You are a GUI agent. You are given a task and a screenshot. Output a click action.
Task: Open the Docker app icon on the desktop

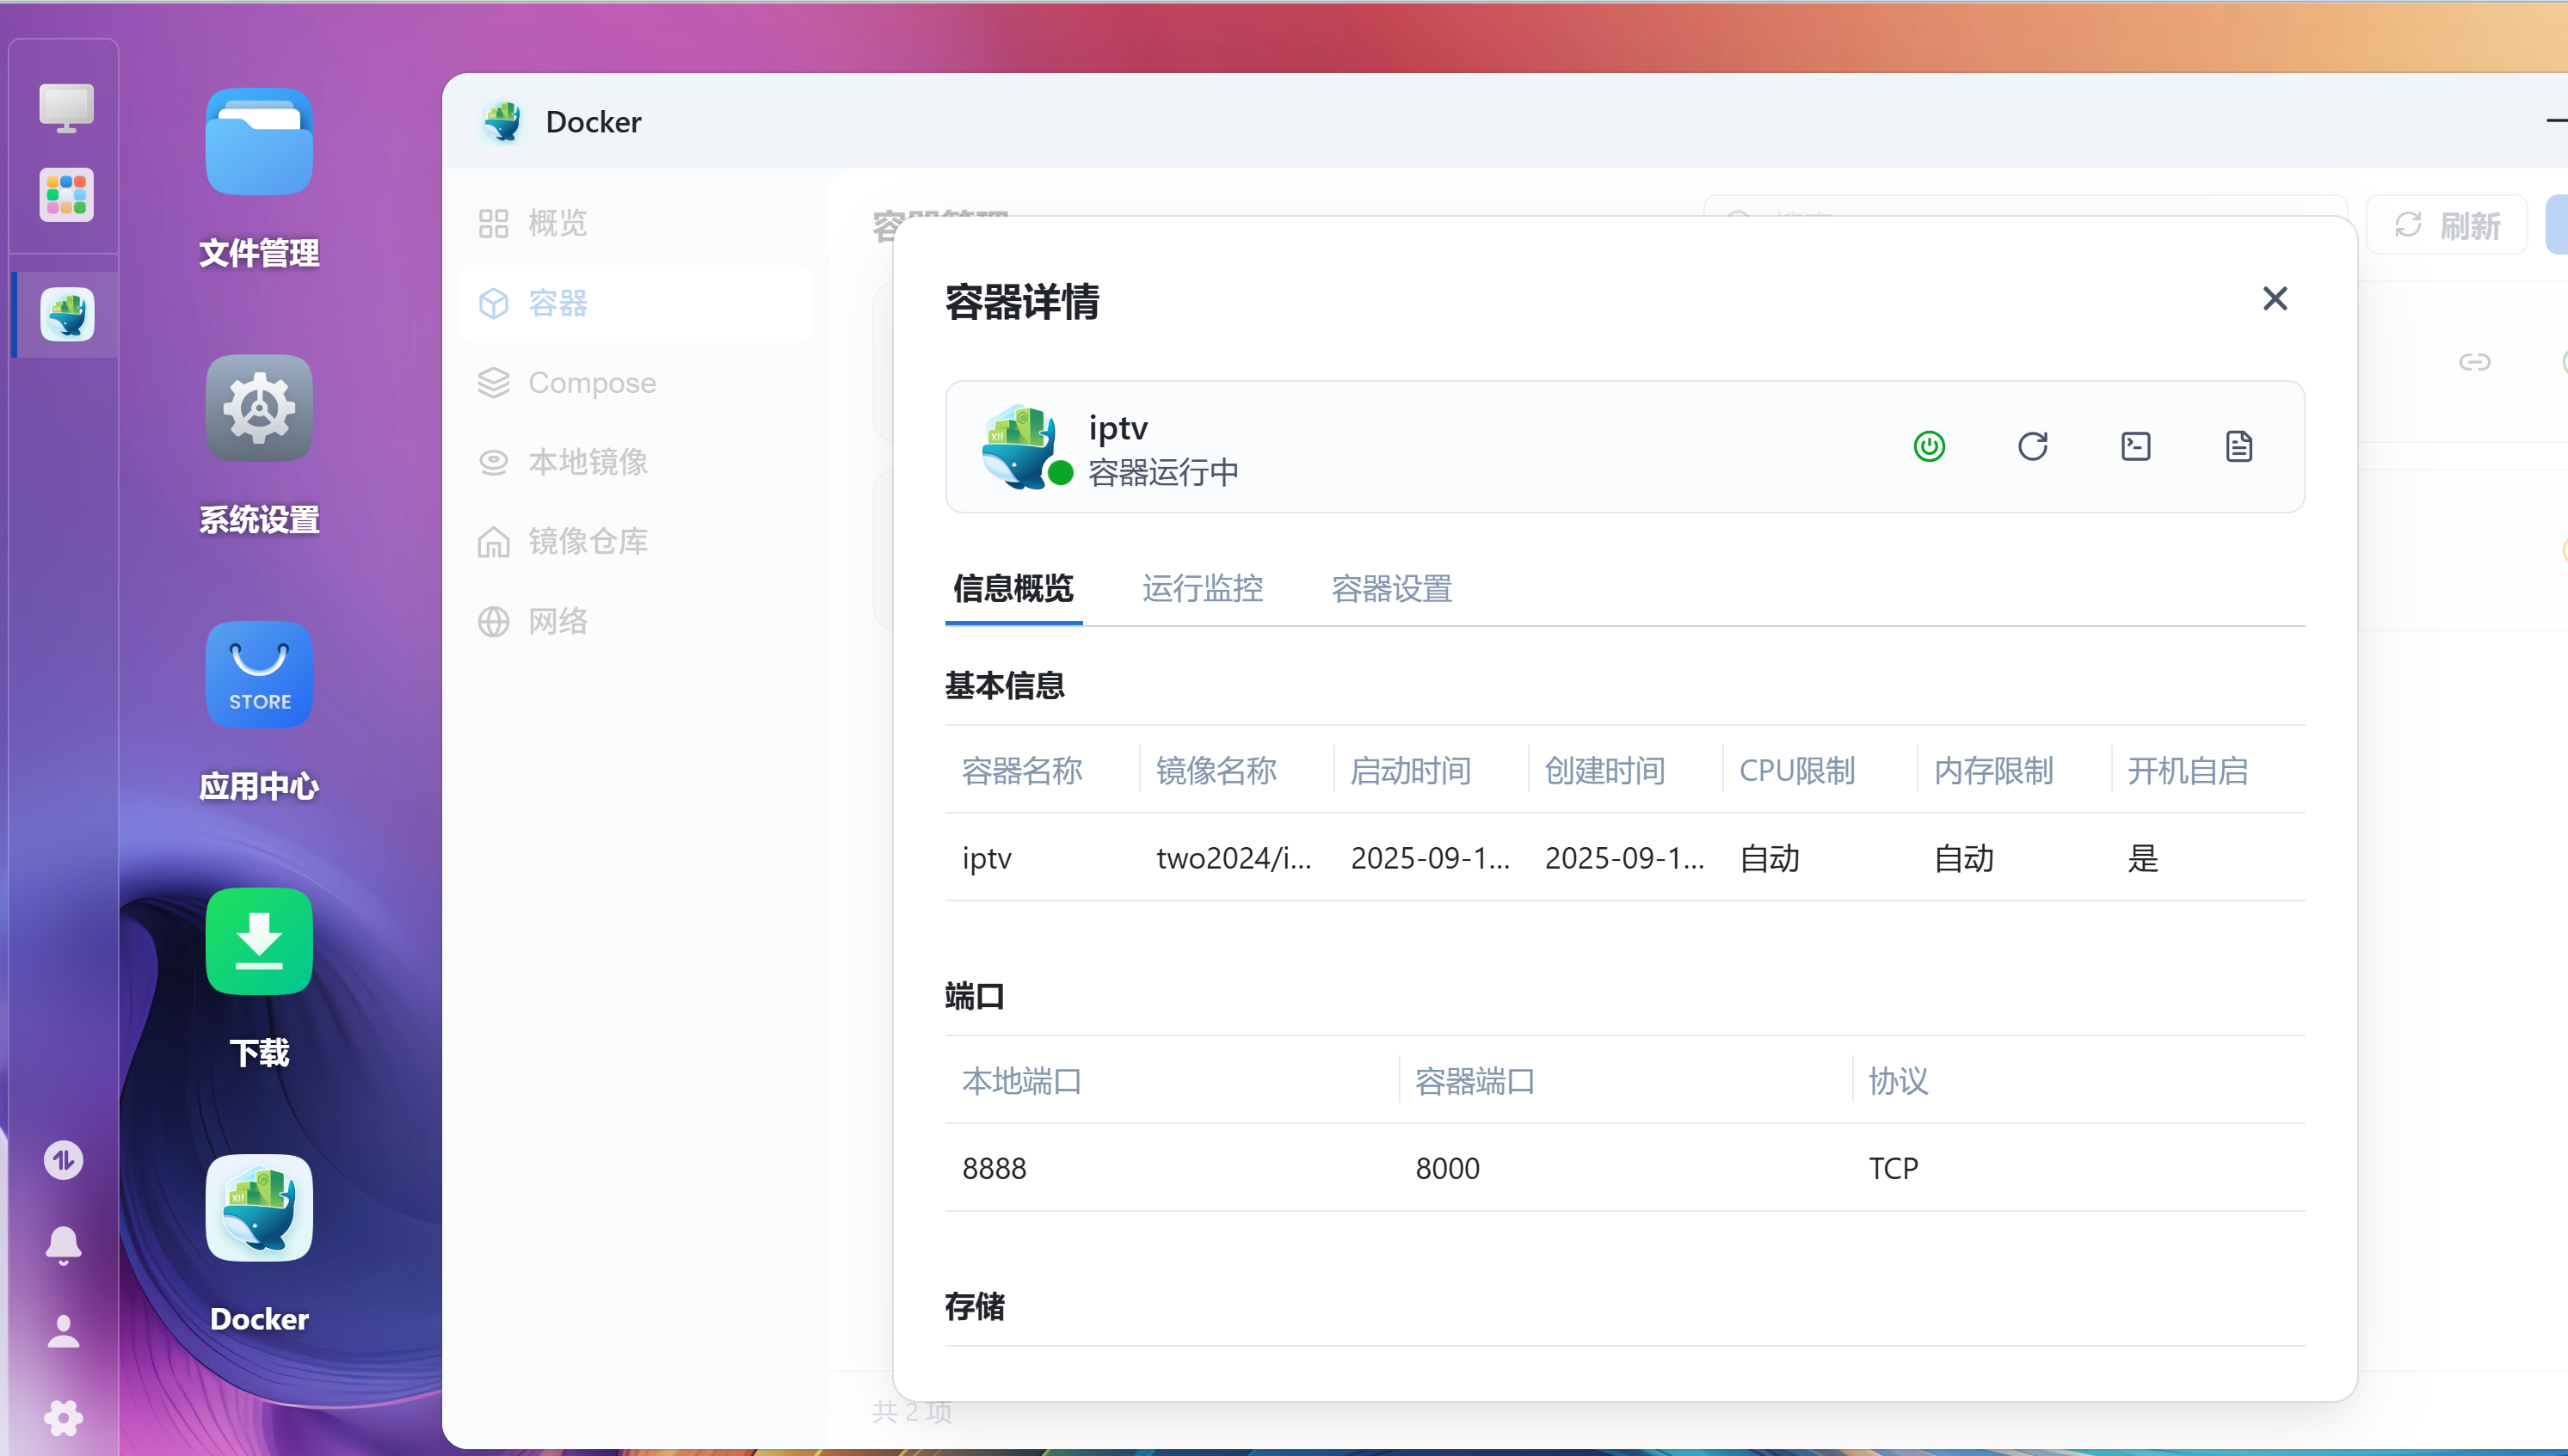click(258, 1208)
